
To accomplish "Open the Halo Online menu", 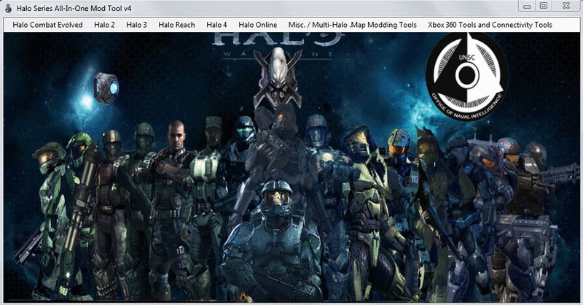I will [258, 25].
